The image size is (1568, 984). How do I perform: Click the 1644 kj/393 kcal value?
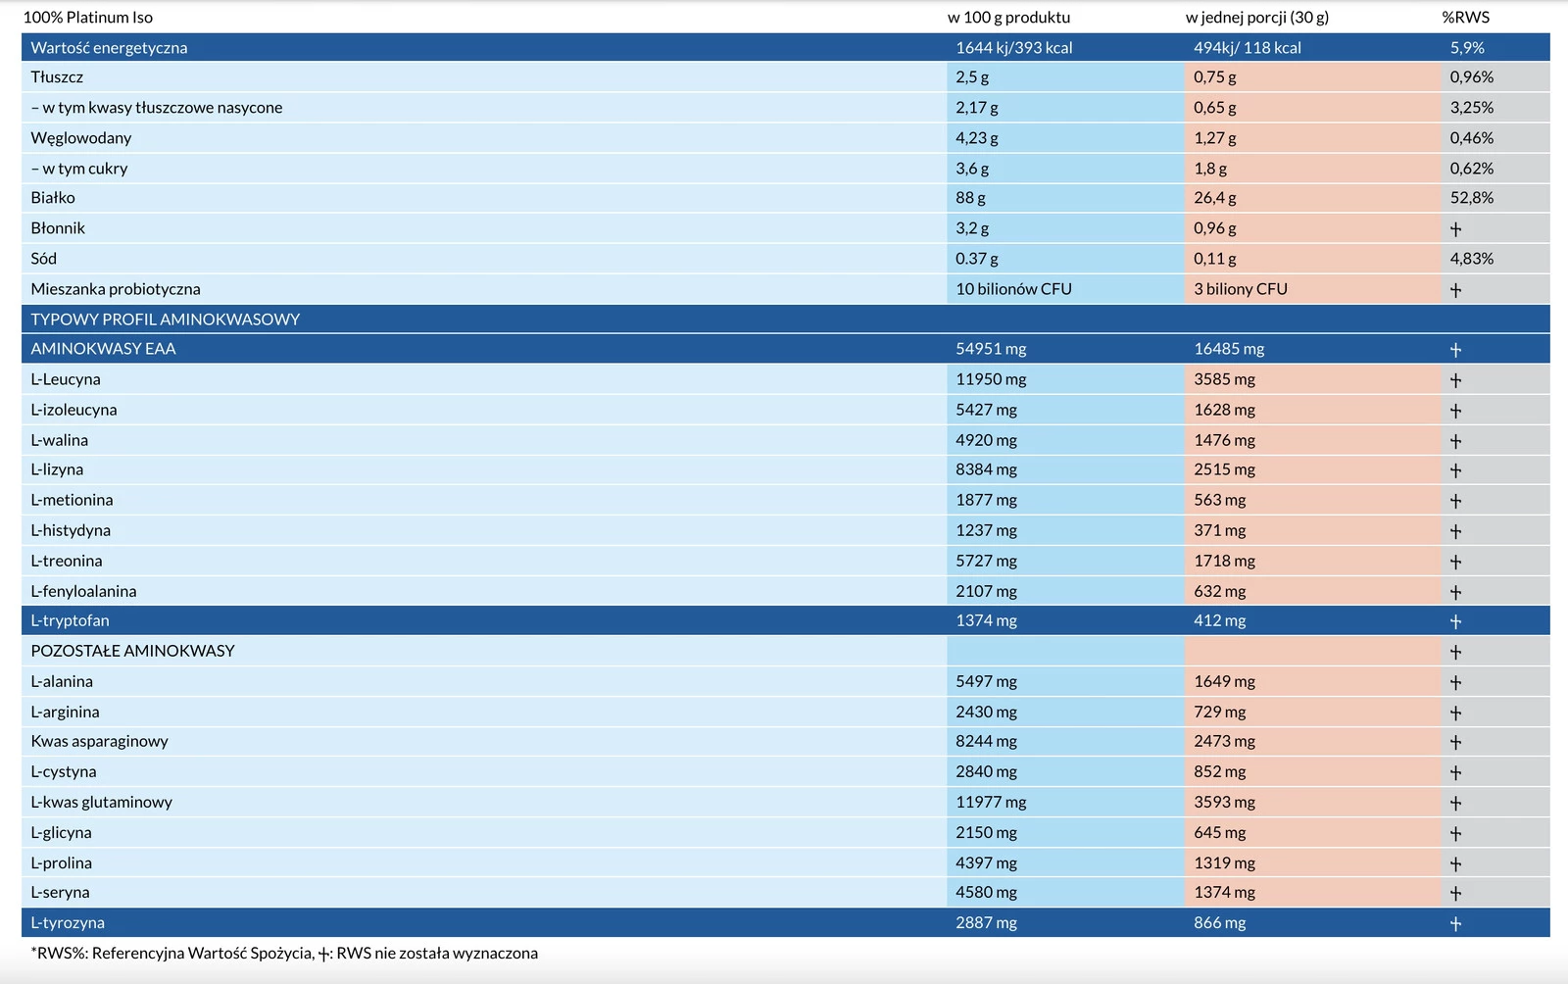coord(1013,48)
